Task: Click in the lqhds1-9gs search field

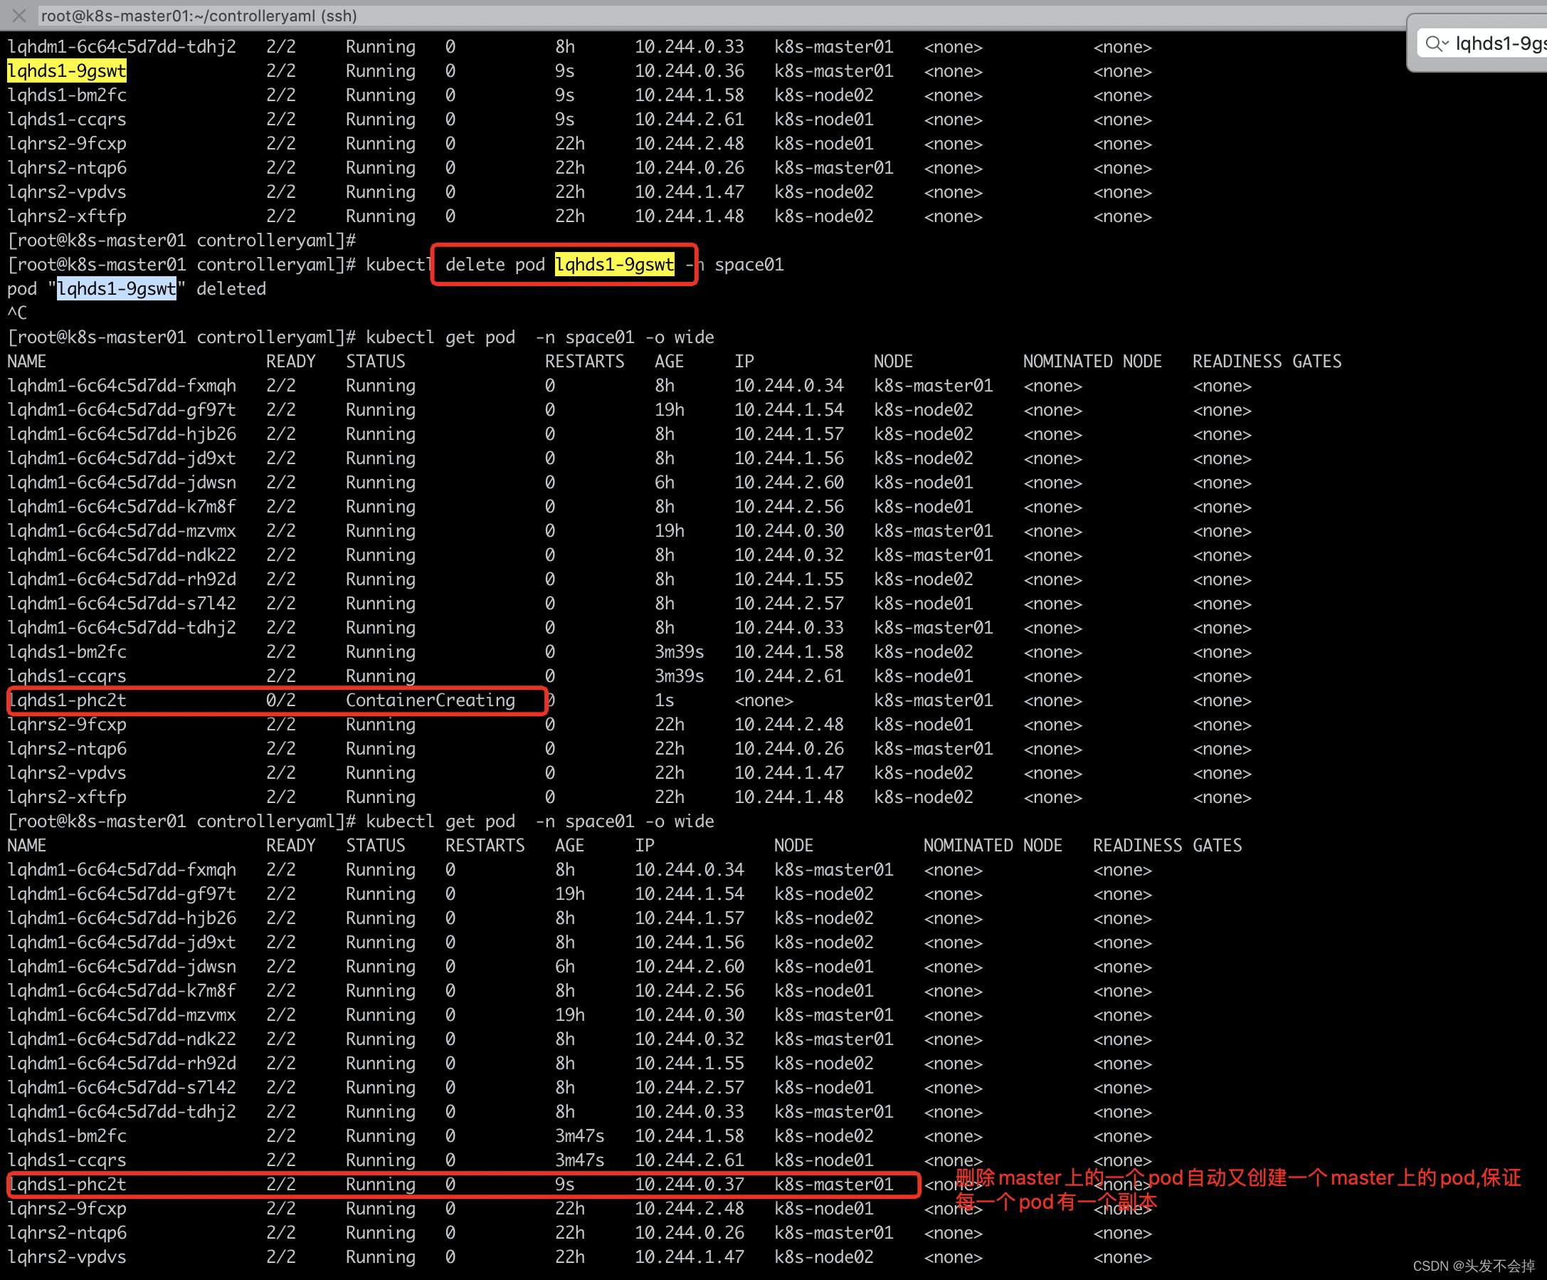Action: [1500, 44]
